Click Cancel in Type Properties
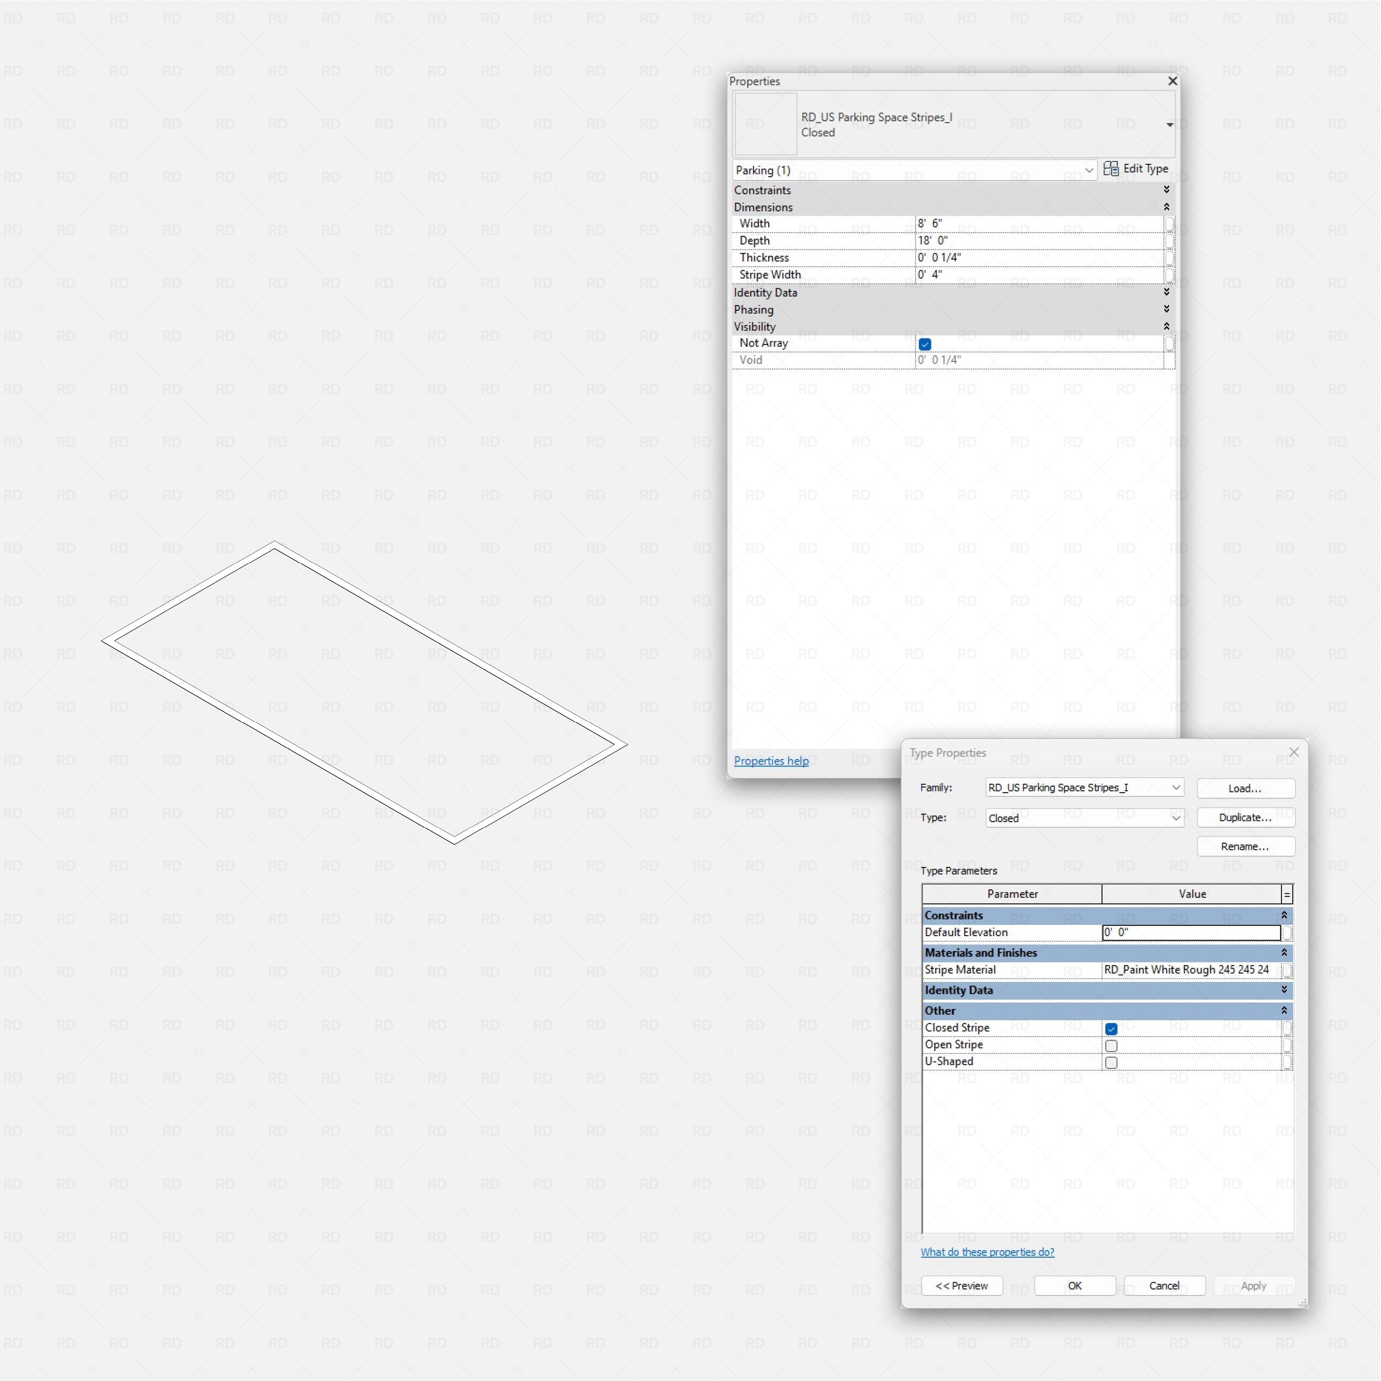Viewport: 1381px width, 1381px height. pos(1163,1285)
